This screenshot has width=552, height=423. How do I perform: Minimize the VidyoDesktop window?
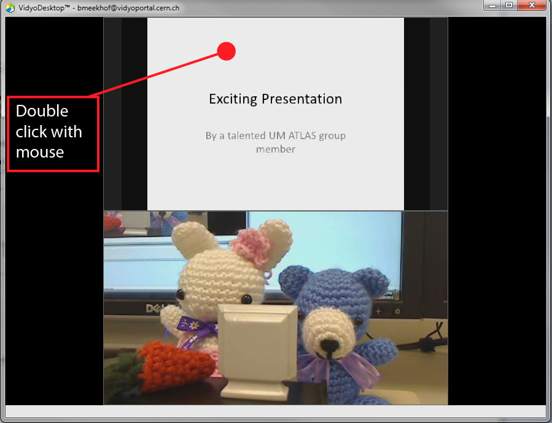pyautogui.click(x=492, y=6)
